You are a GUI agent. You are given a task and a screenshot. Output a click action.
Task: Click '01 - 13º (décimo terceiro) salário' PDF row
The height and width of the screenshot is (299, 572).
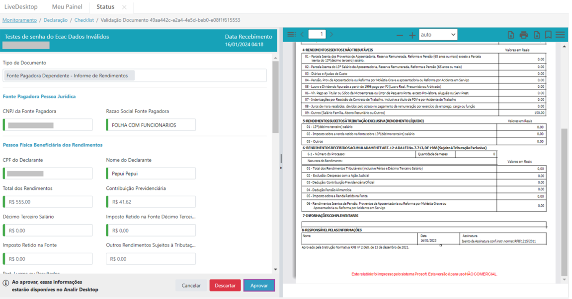coord(424,127)
